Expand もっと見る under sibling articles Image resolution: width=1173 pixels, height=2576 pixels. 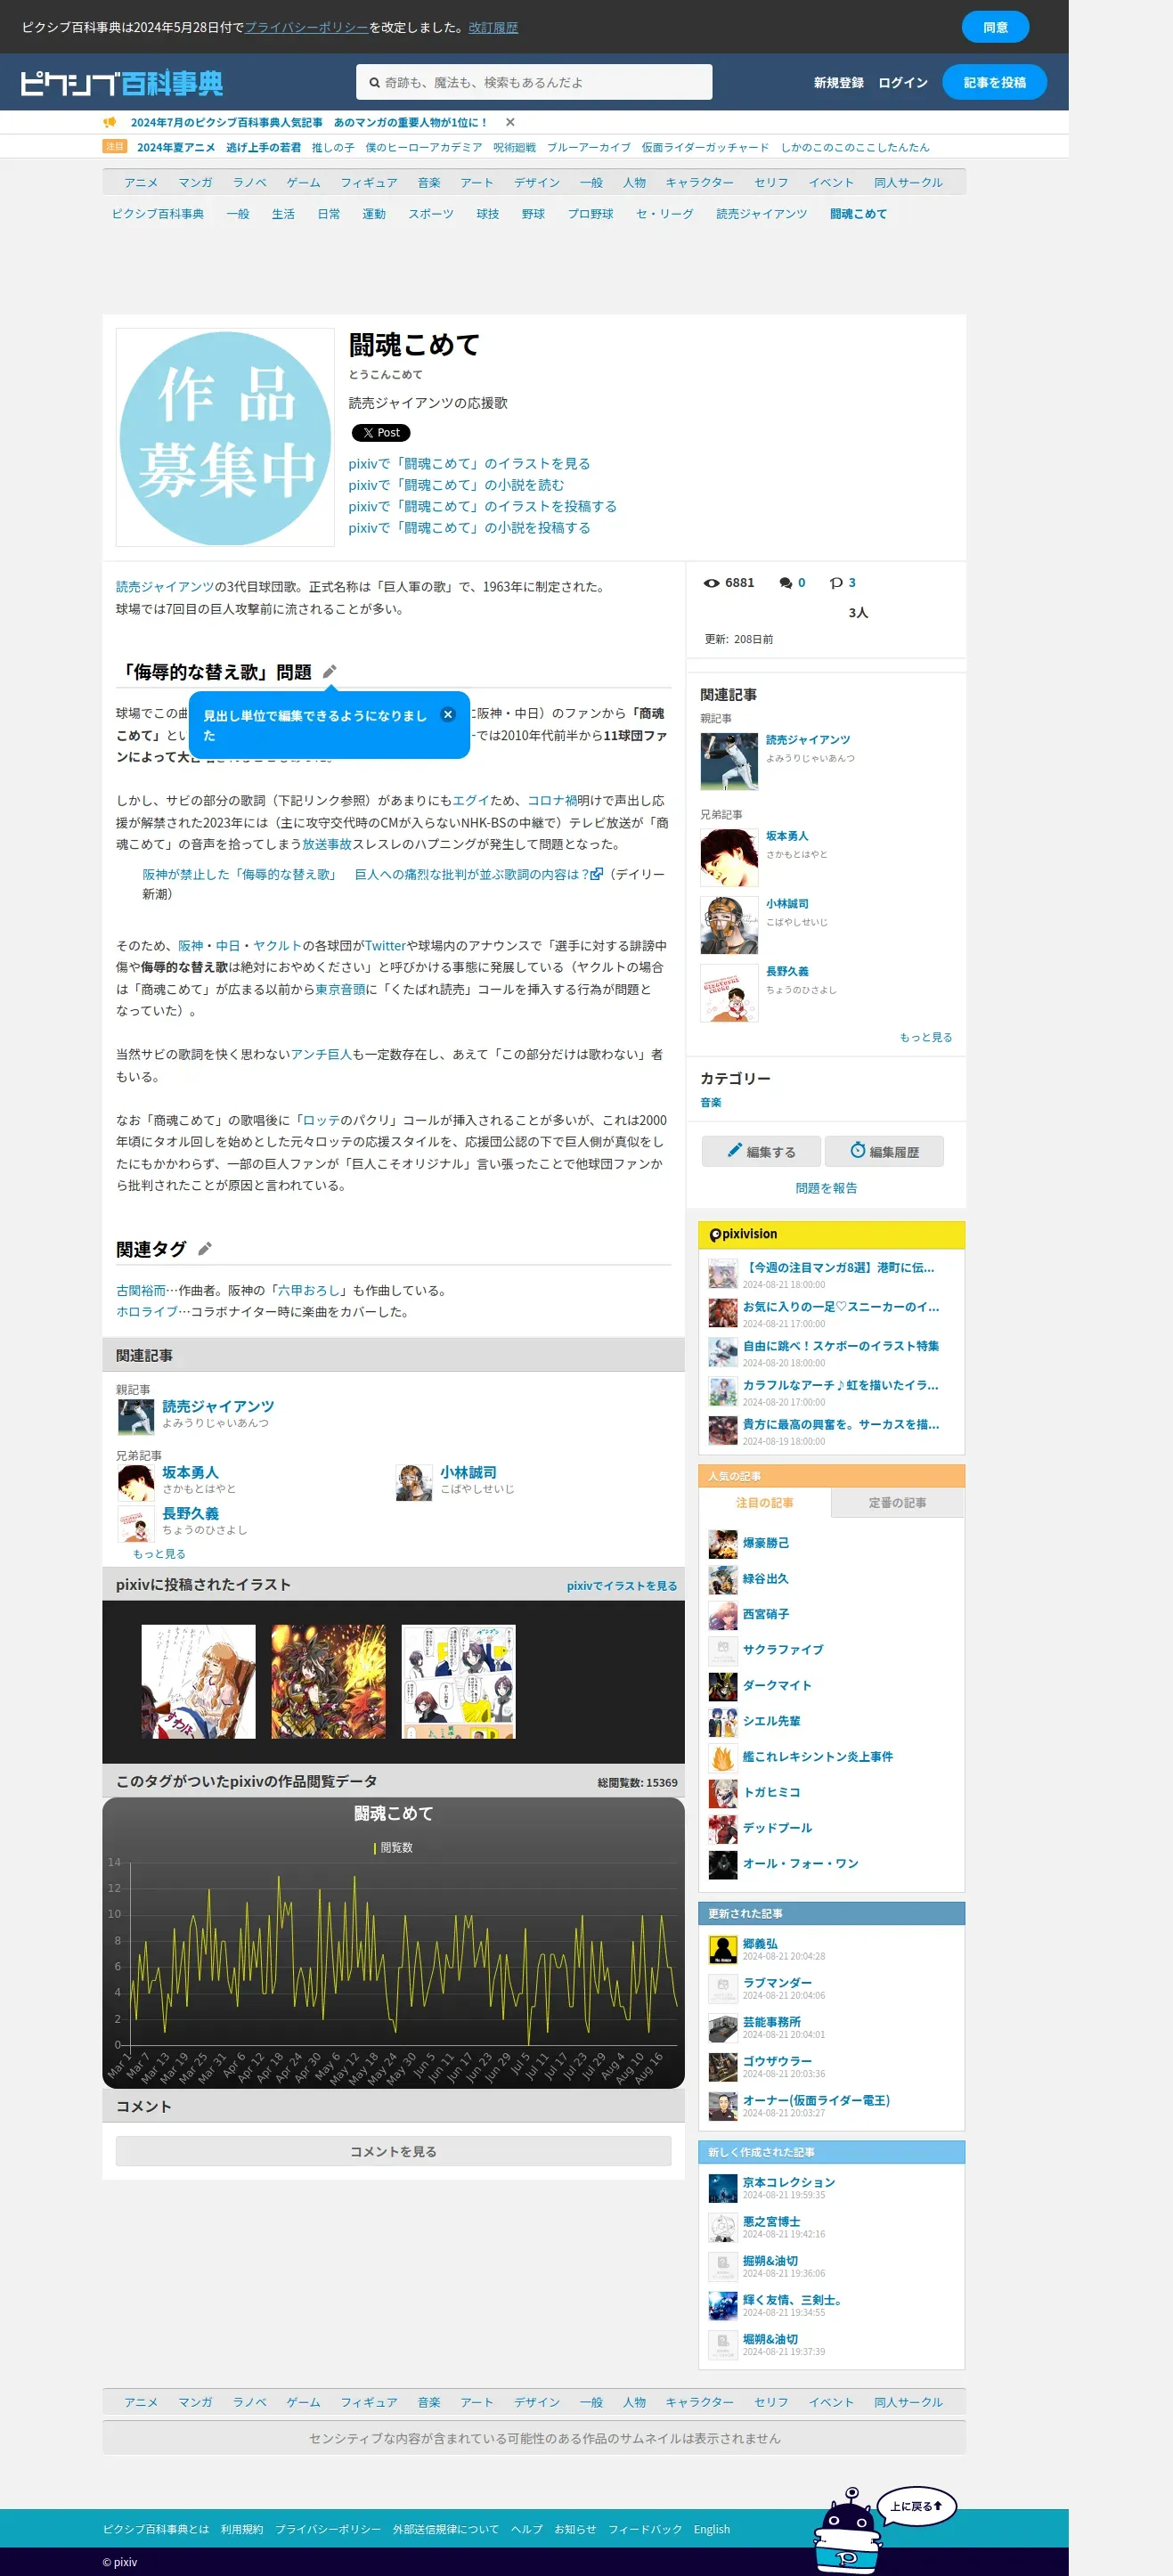[x=159, y=1554]
